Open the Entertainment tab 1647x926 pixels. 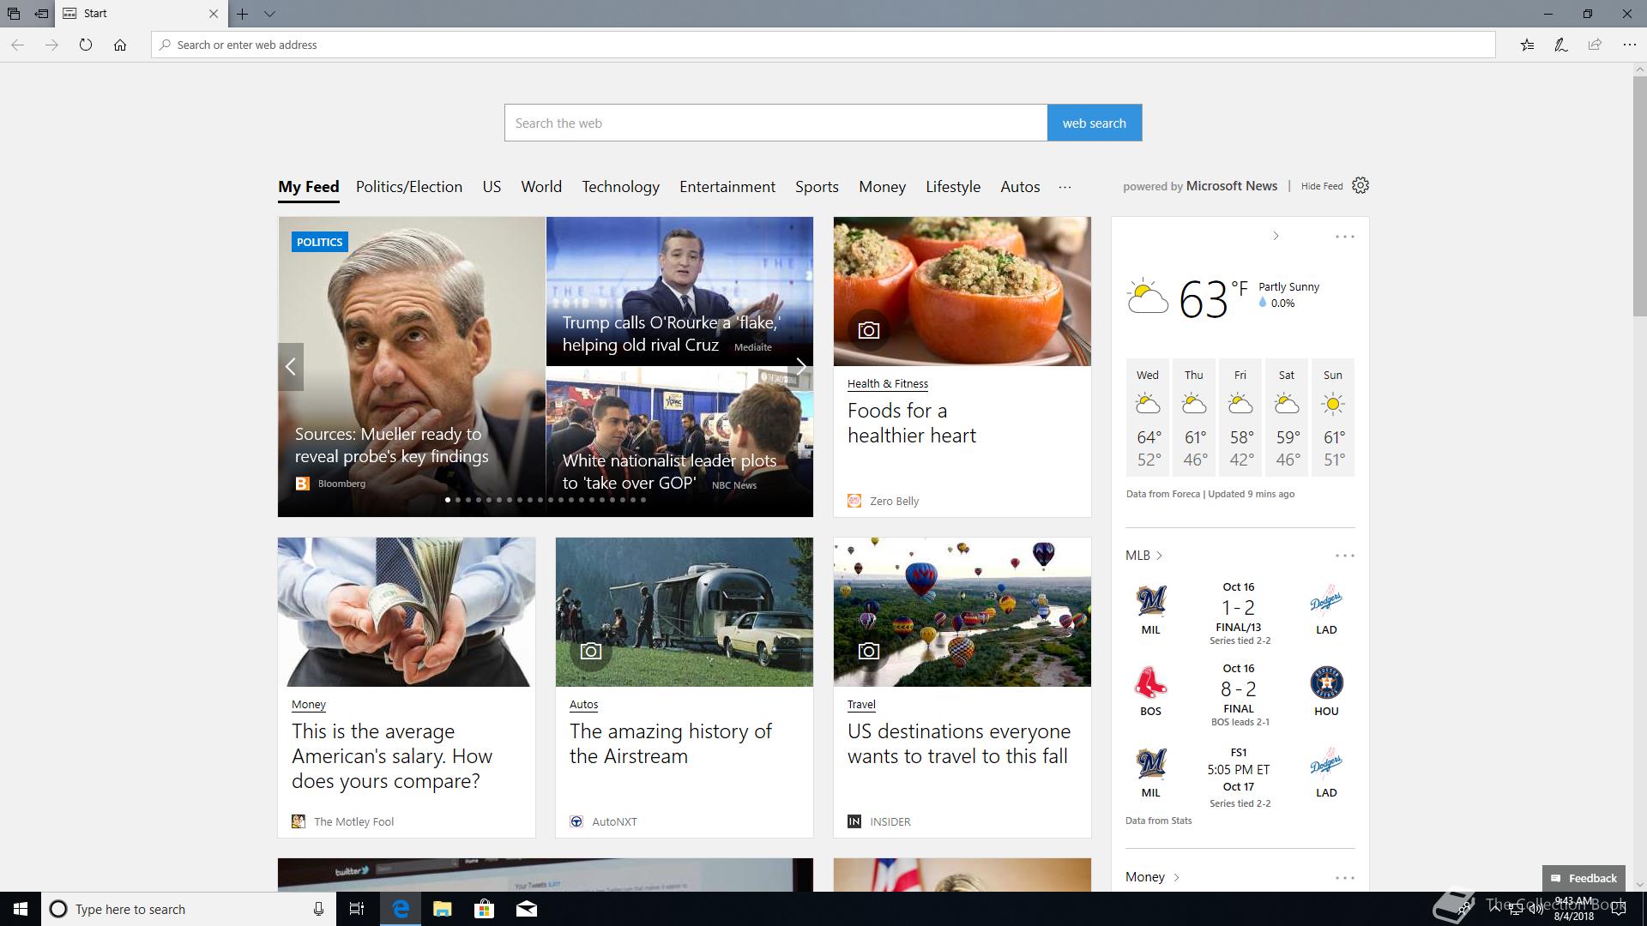click(727, 187)
